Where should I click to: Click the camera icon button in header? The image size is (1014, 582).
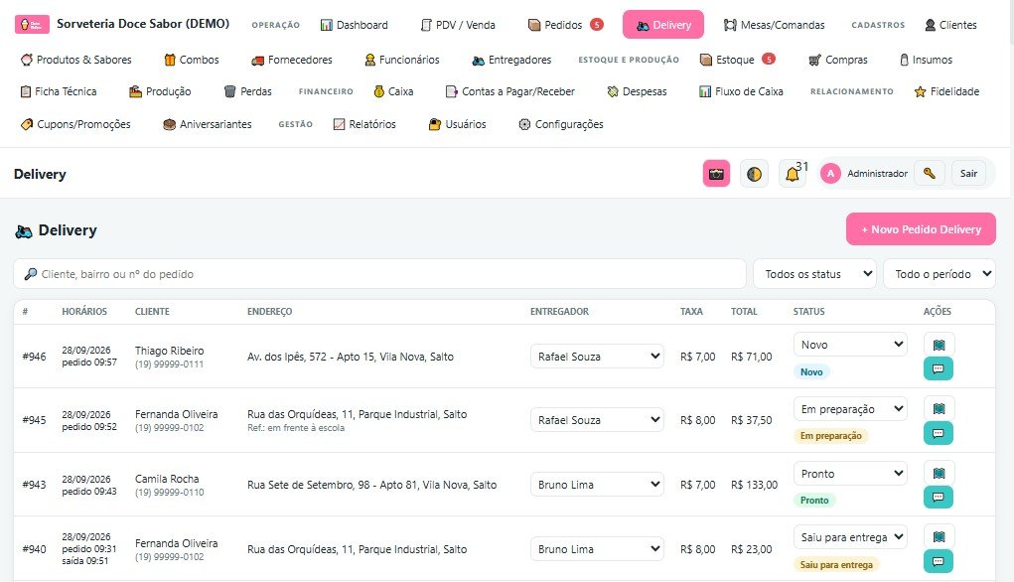(716, 173)
